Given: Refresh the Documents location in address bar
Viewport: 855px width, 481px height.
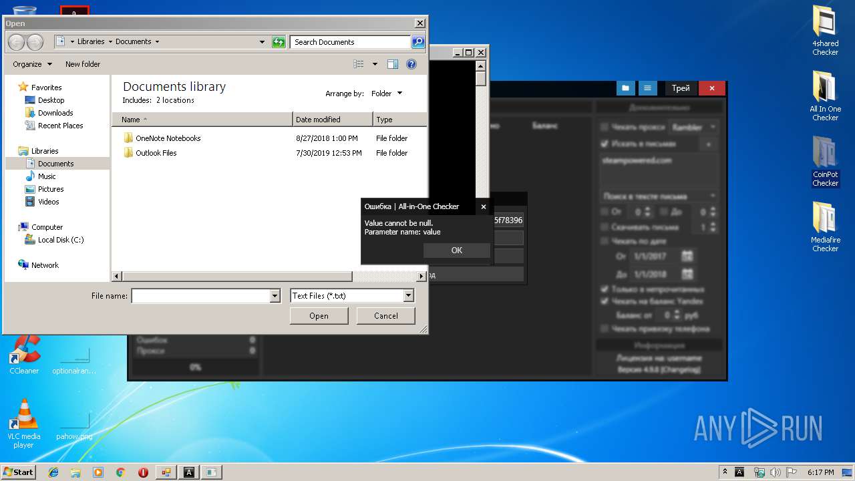Looking at the screenshot, I should pos(279,42).
